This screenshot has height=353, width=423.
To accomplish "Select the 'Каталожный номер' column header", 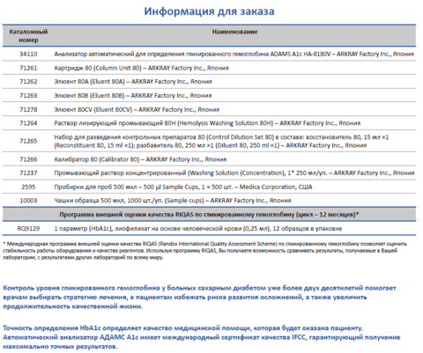I will [x=28, y=36].
